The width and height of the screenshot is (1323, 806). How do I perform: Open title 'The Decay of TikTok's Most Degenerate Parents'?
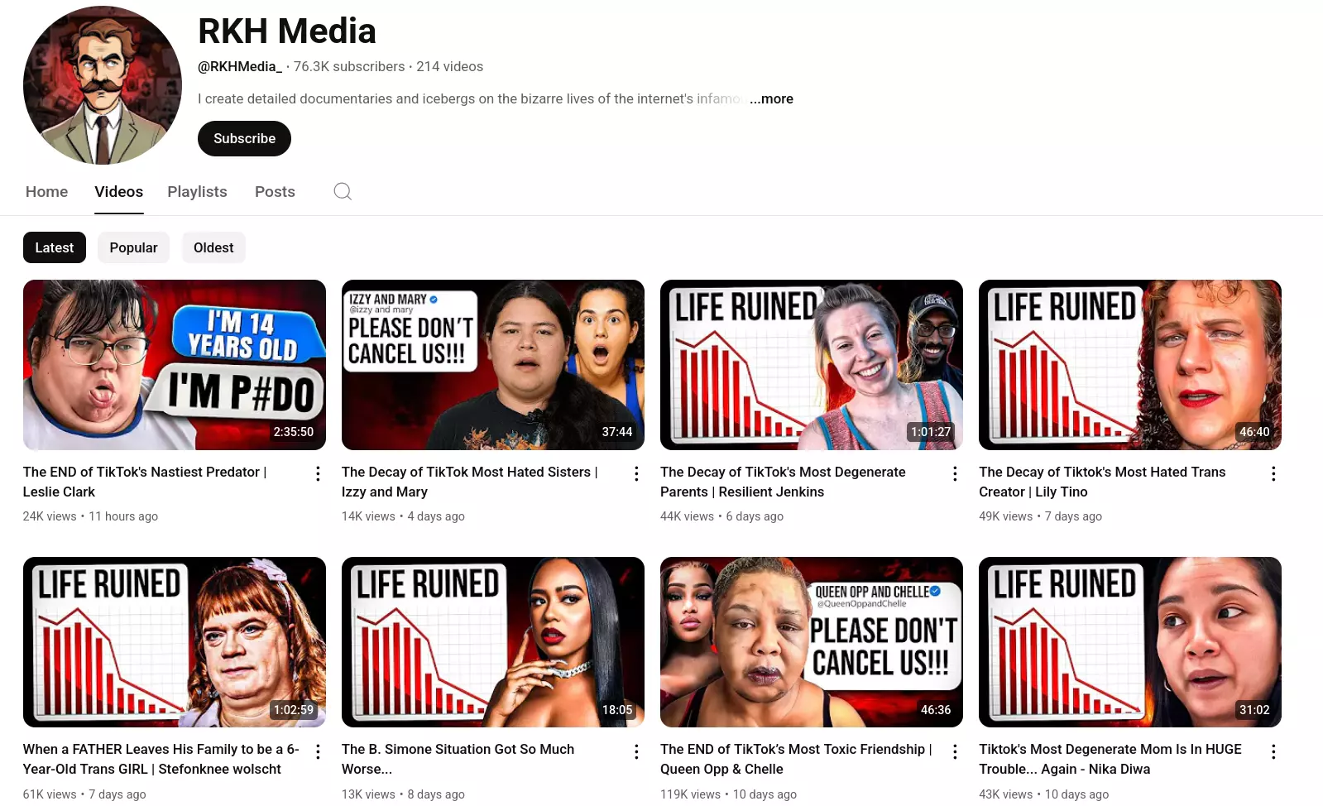click(x=783, y=482)
